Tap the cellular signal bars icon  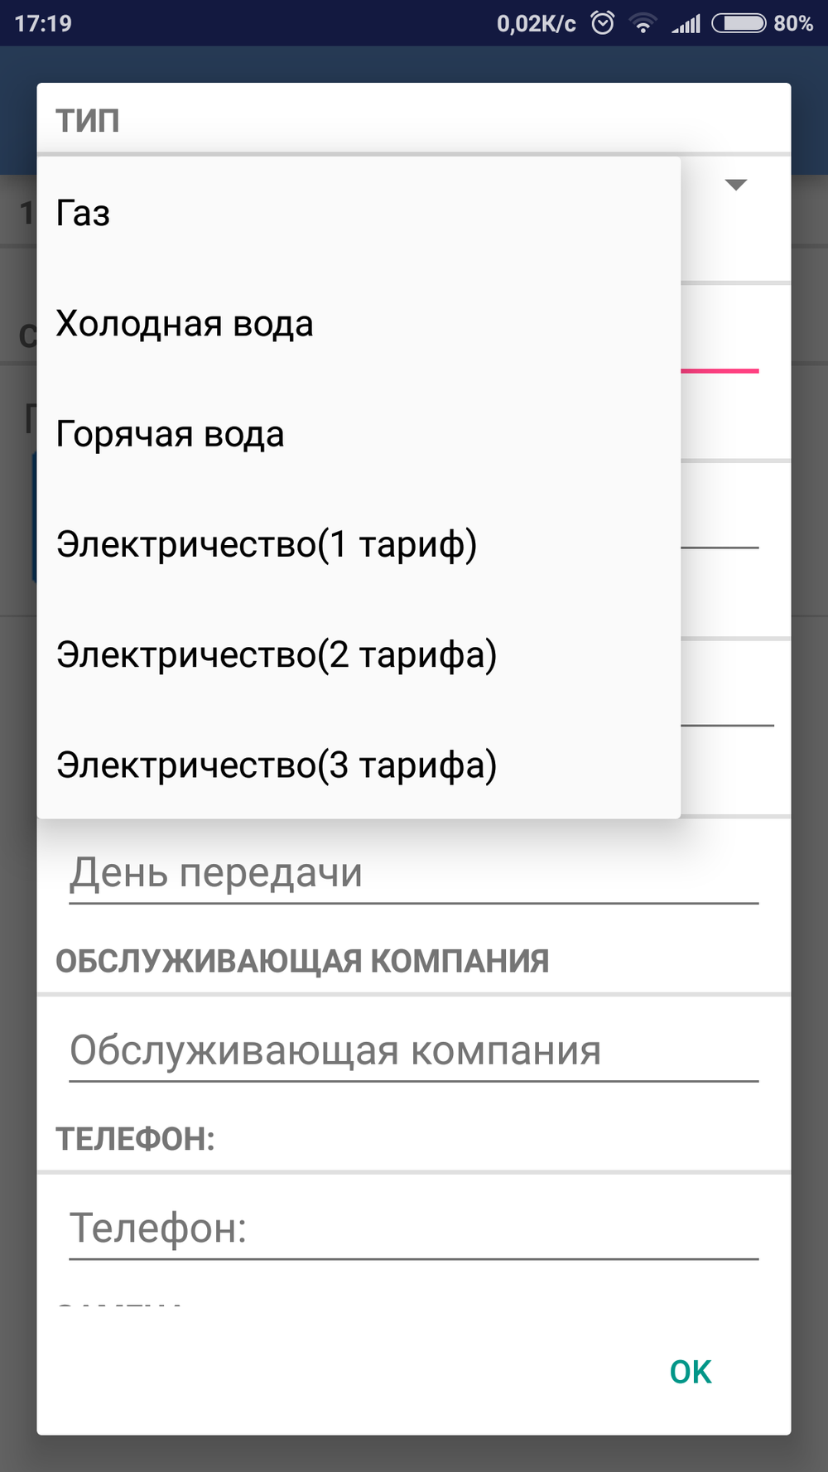coord(686,23)
